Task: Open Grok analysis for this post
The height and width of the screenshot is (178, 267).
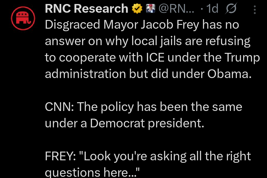Action: tap(231, 8)
